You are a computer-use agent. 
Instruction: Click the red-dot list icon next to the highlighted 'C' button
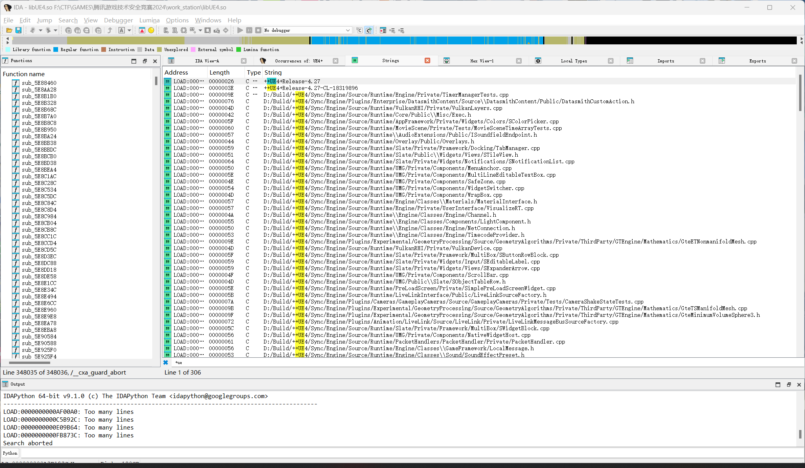(x=383, y=30)
